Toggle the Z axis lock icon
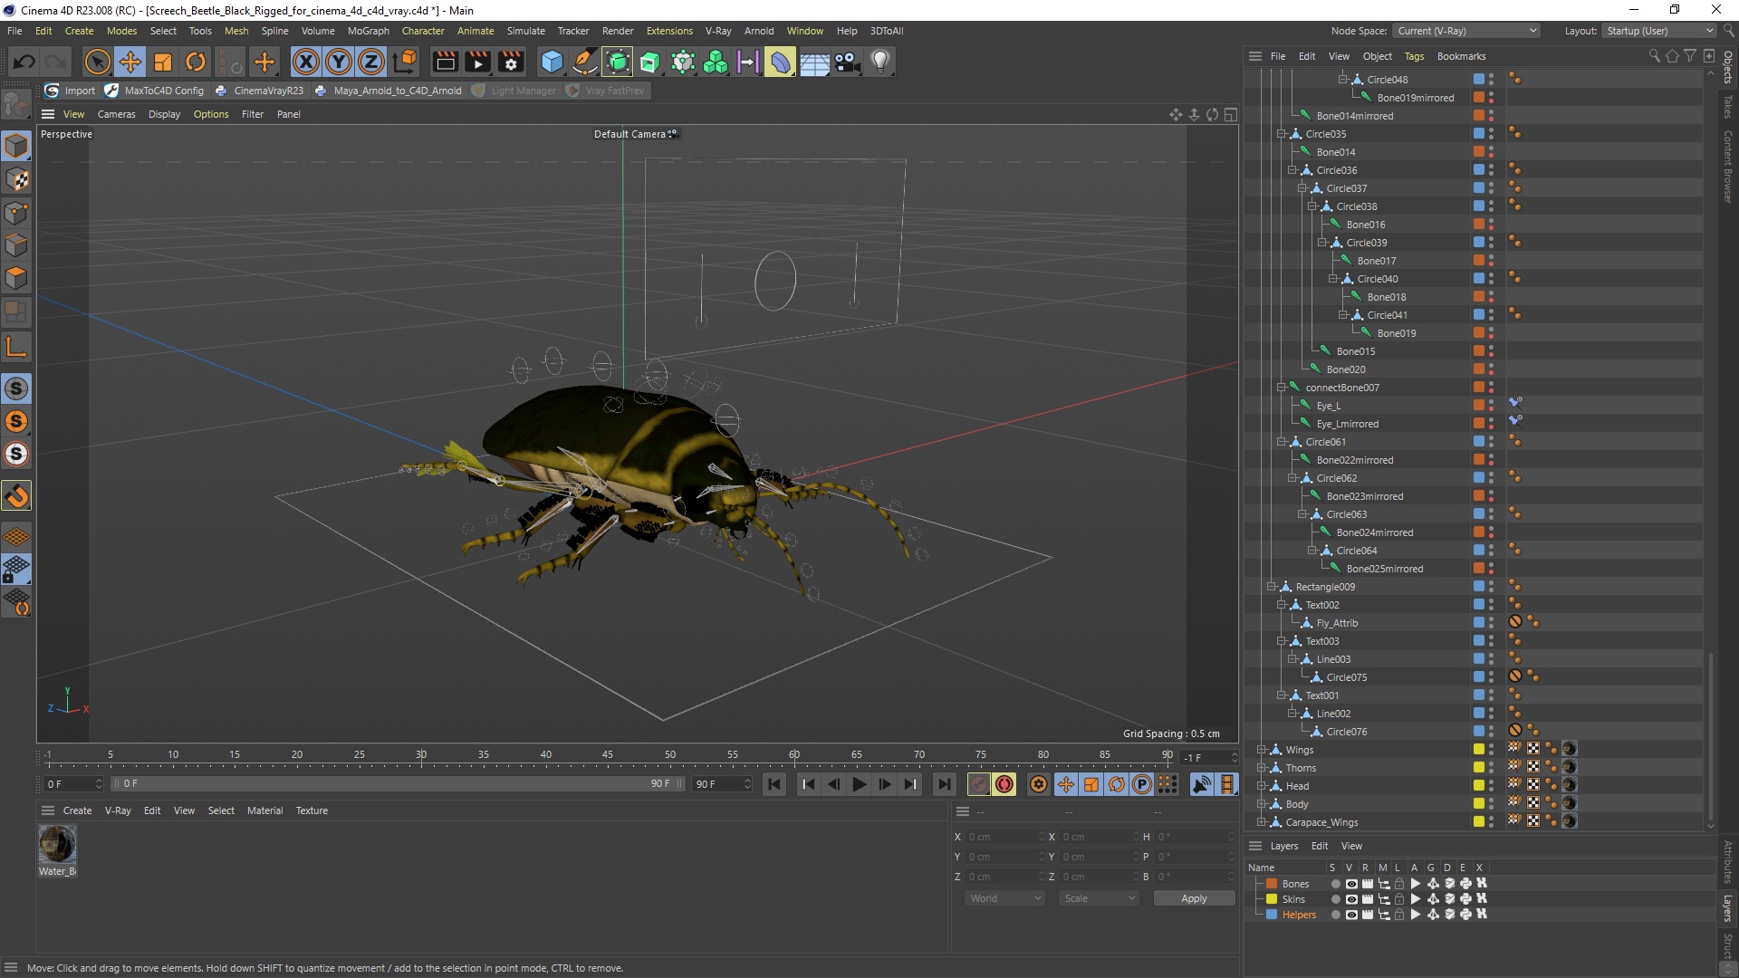Screen dimensions: 1739x978 371,62
